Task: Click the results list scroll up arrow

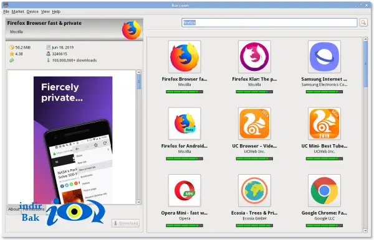Action: (365, 39)
